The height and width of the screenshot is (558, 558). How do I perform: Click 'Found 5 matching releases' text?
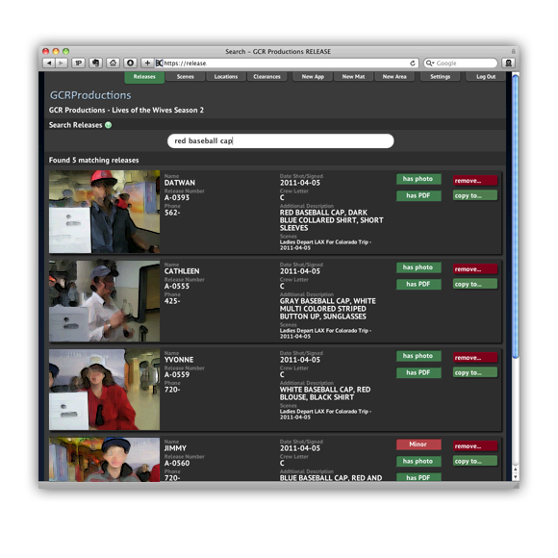point(94,161)
